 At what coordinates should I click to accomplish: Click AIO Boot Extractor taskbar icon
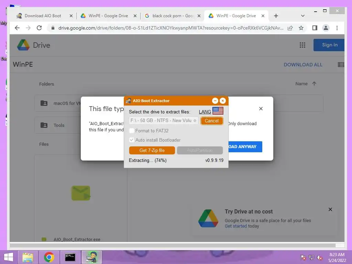(92, 257)
